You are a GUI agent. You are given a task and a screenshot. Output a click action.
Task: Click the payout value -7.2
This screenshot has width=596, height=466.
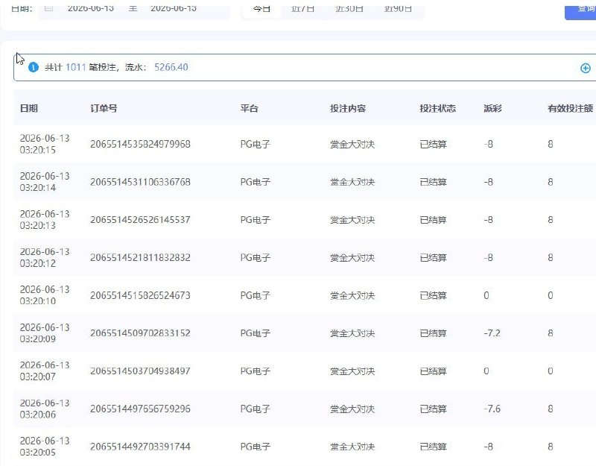point(492,333)
